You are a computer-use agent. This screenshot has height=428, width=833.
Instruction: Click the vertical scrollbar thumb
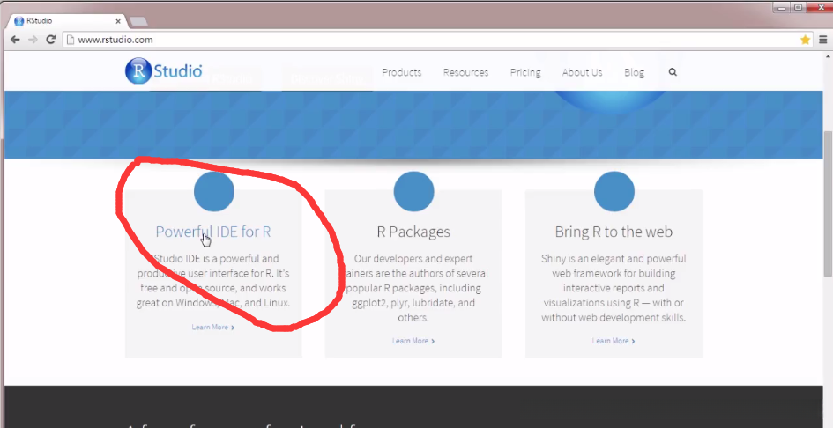(828, 203)
